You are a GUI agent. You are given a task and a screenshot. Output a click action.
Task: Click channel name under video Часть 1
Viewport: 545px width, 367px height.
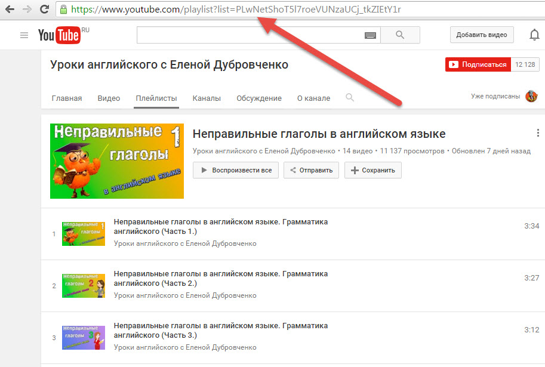click(x=185, y=243)
